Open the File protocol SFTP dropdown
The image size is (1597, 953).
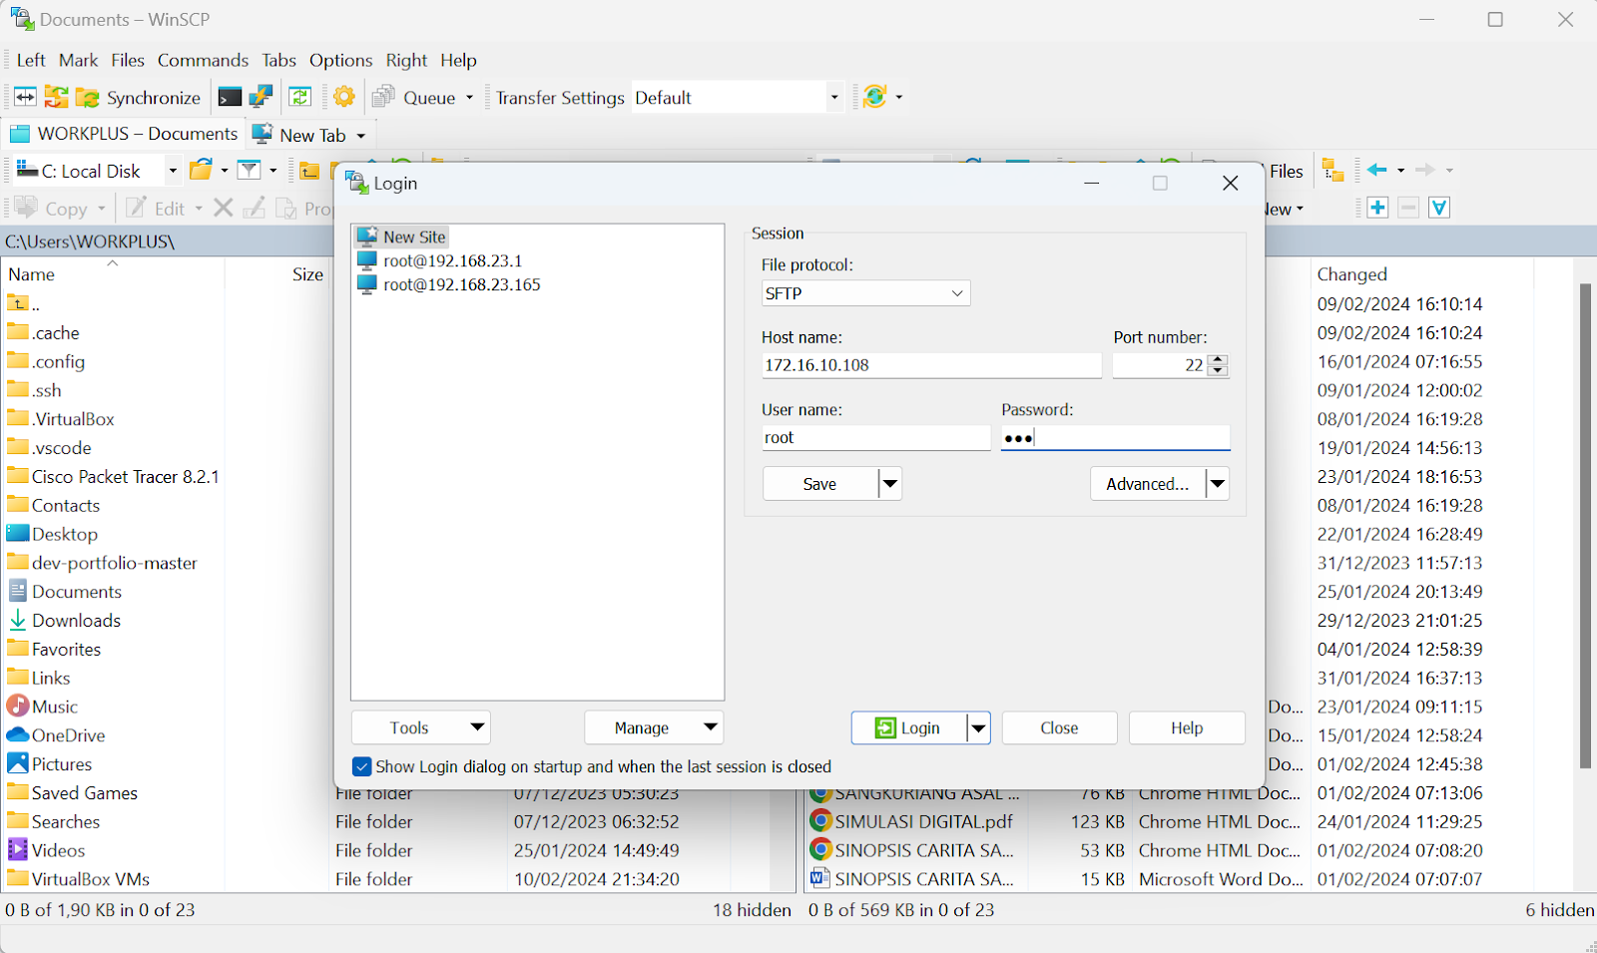865,293
